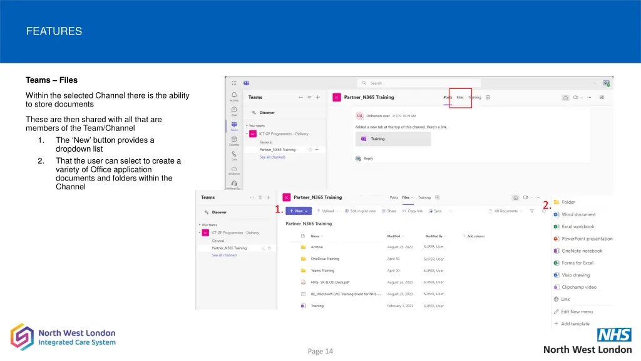
Task: Open the Name column header dropdown
Action: (x=317, y=236)
